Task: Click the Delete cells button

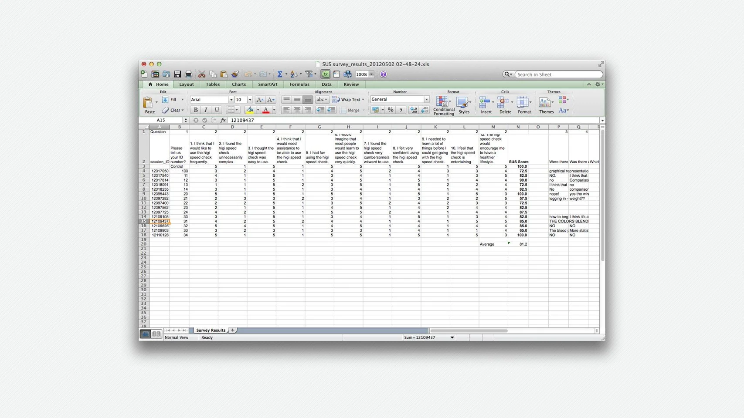Action: [505, 106]
